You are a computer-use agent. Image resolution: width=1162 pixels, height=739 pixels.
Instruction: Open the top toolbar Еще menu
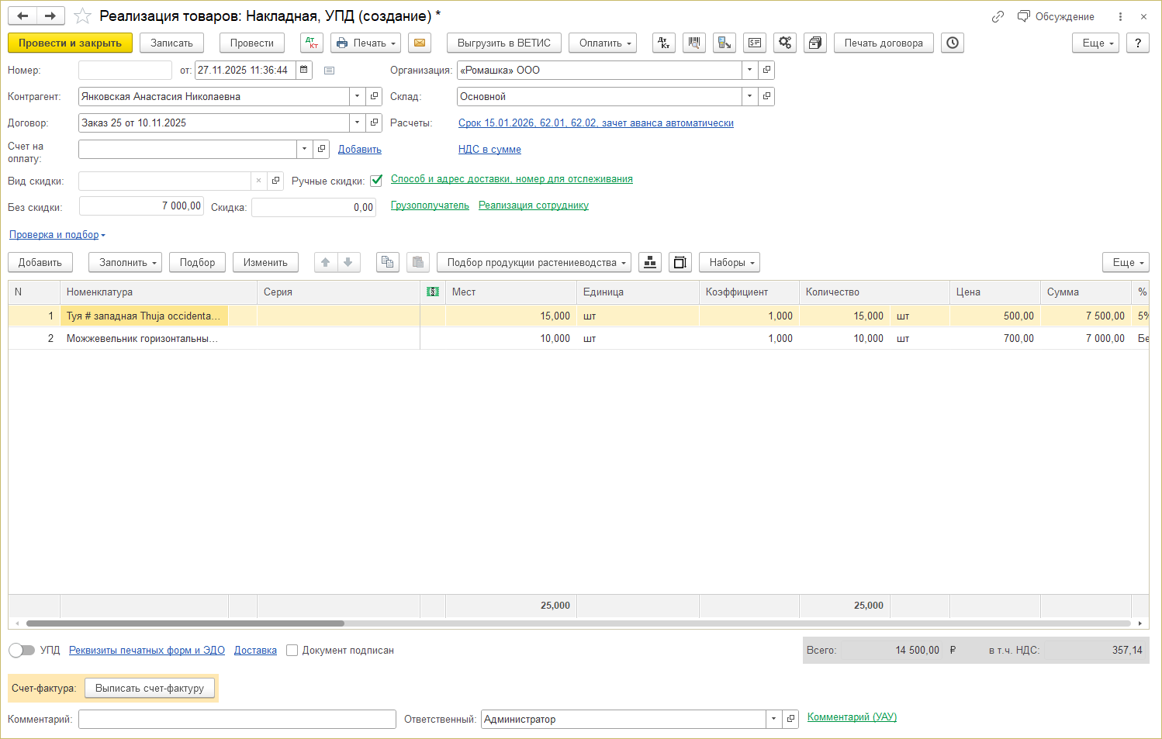coord(1096,43)
